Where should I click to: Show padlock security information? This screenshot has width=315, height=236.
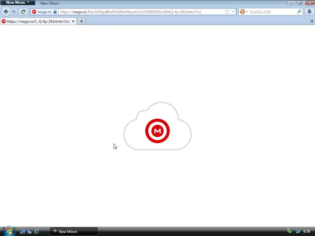coord(55,12)
